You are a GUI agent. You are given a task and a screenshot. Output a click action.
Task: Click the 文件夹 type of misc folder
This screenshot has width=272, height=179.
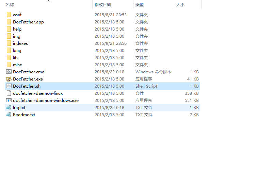[142, 65]
